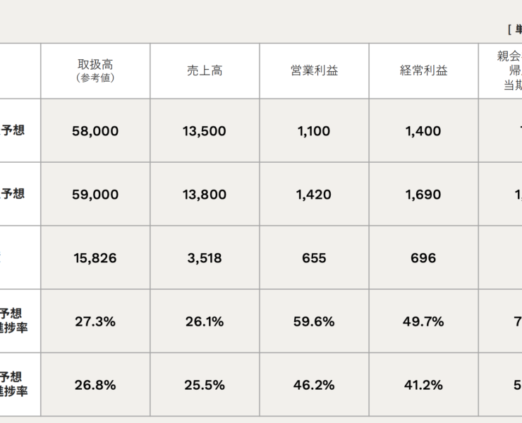Select the cell showing 3,518
The image size is (522, 423).
tap(205, 258)
